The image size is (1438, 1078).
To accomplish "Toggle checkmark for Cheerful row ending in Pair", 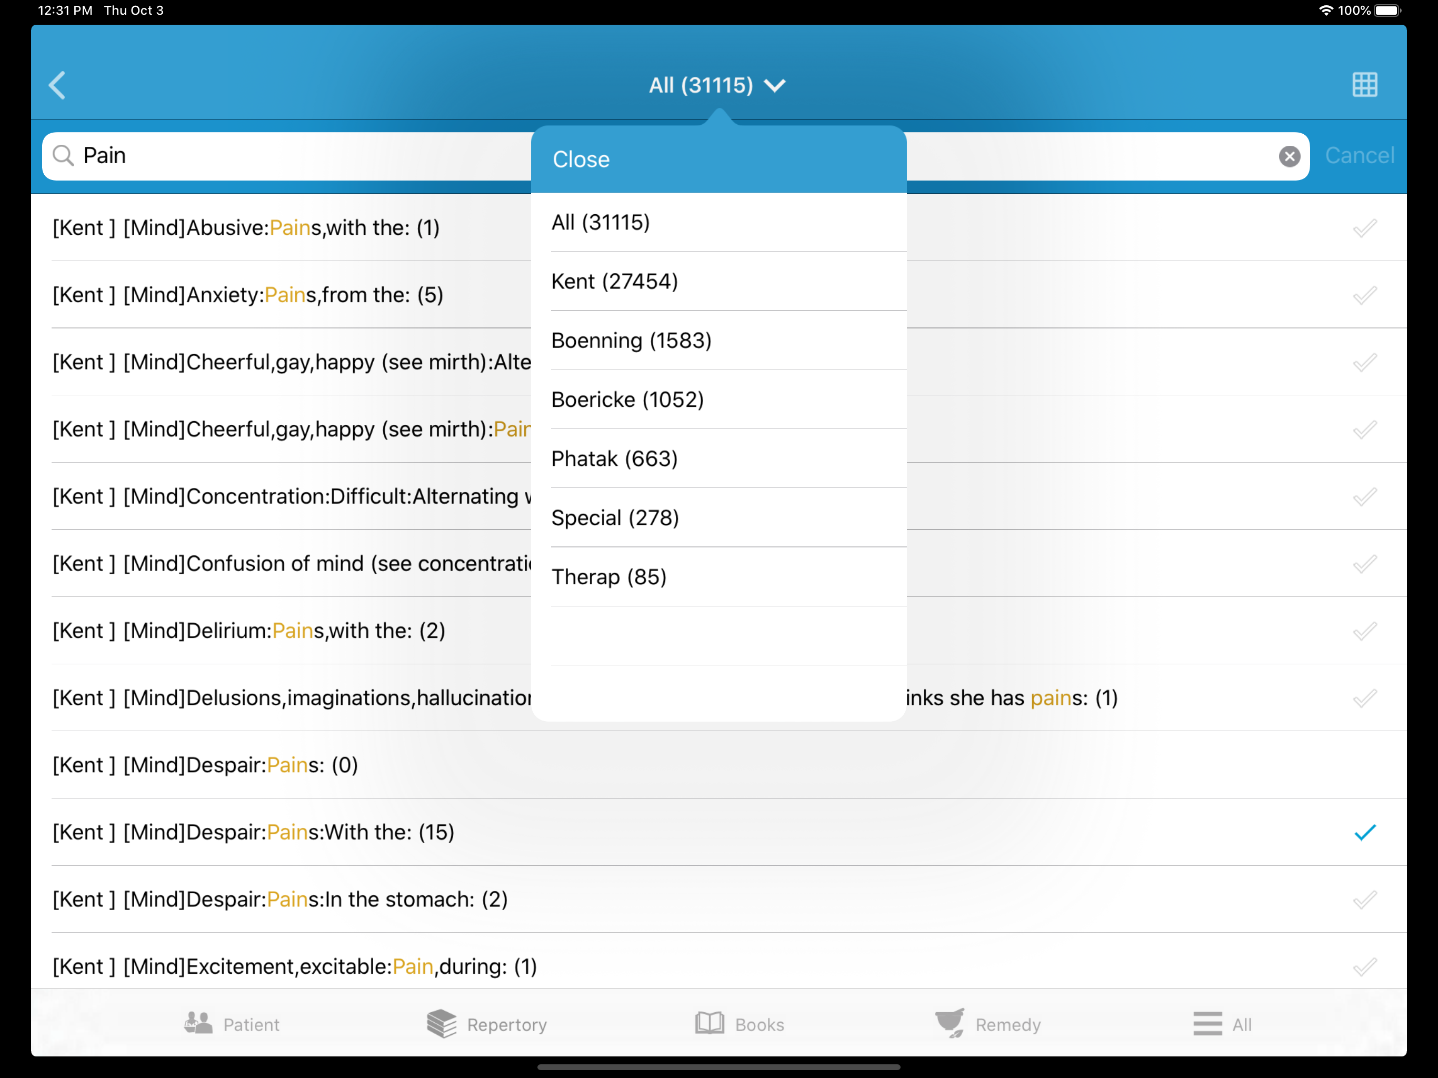I will click(x=1364, y=430).
